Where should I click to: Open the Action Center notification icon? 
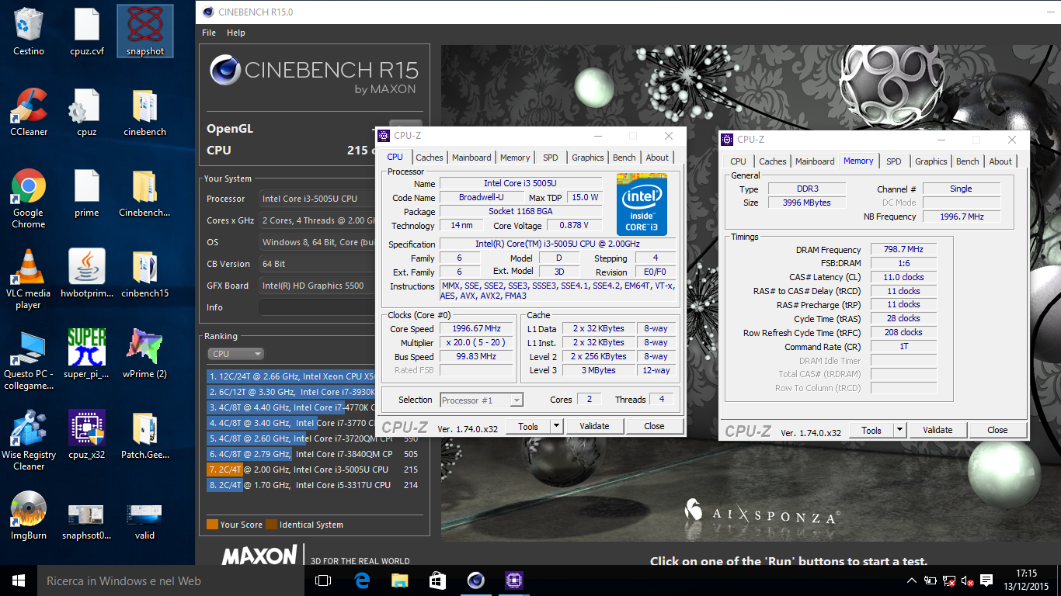pyautogui.click(x=986, y=580)
